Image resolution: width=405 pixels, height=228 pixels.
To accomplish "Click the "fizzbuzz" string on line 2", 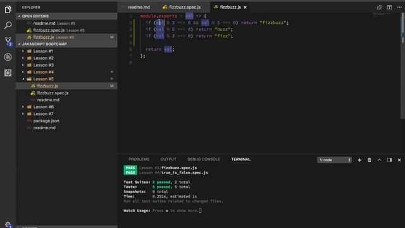I will [x=273, y=23].
